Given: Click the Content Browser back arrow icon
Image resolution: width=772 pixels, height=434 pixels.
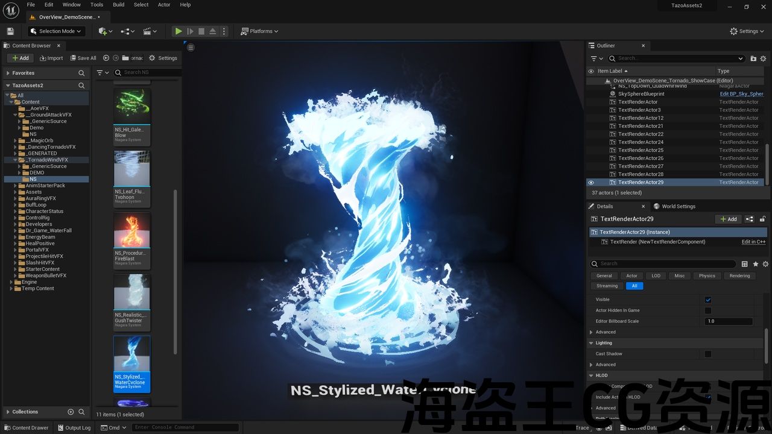Looking at the screenshot, I should tap(106, 58).
